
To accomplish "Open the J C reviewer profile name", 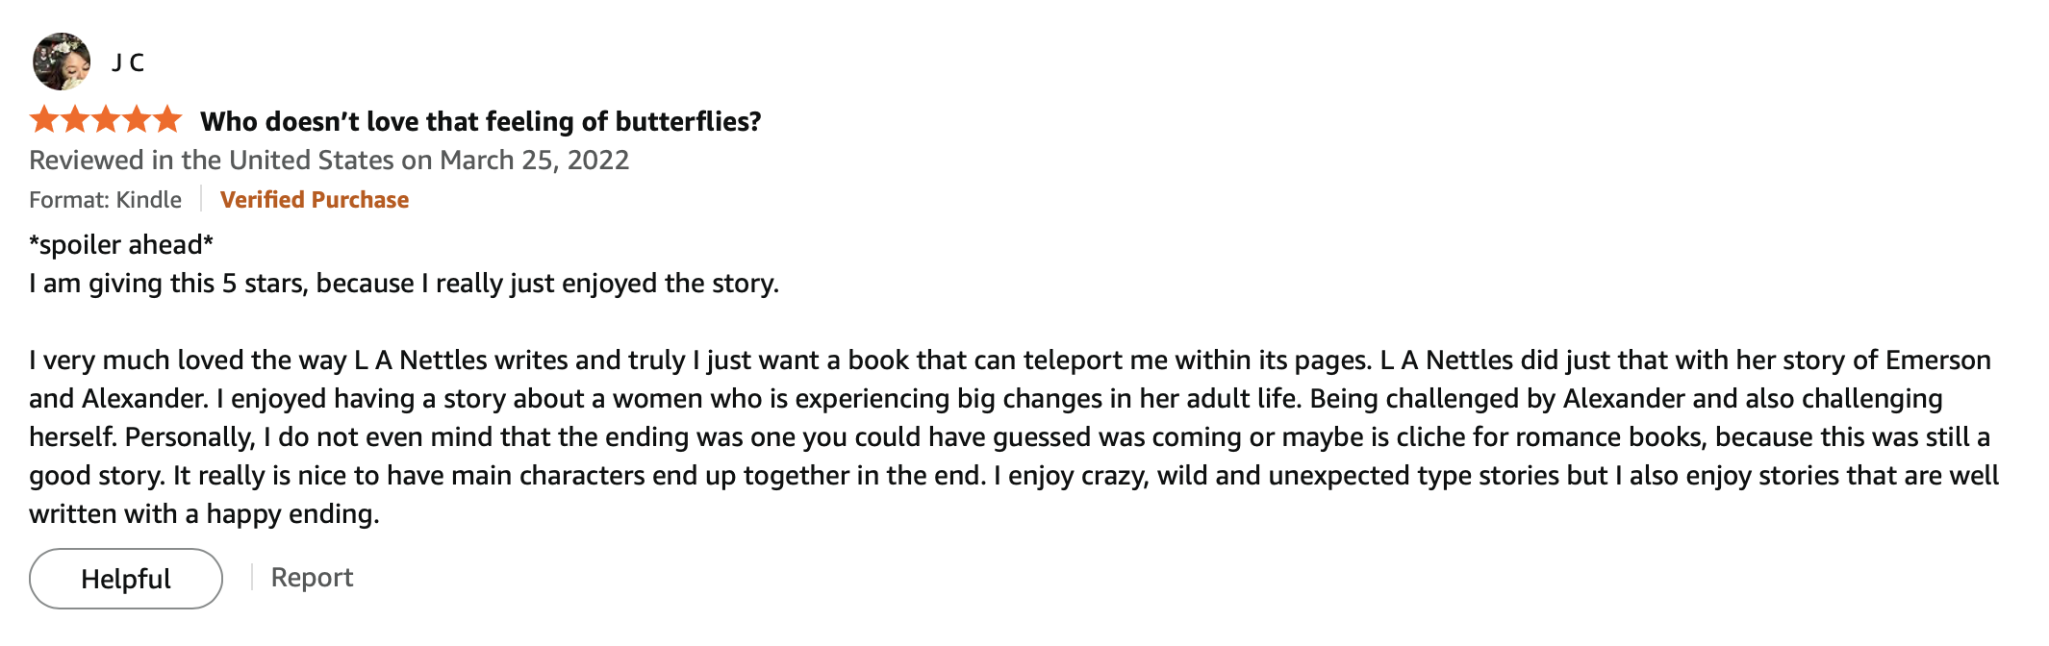I will point(128,62).
